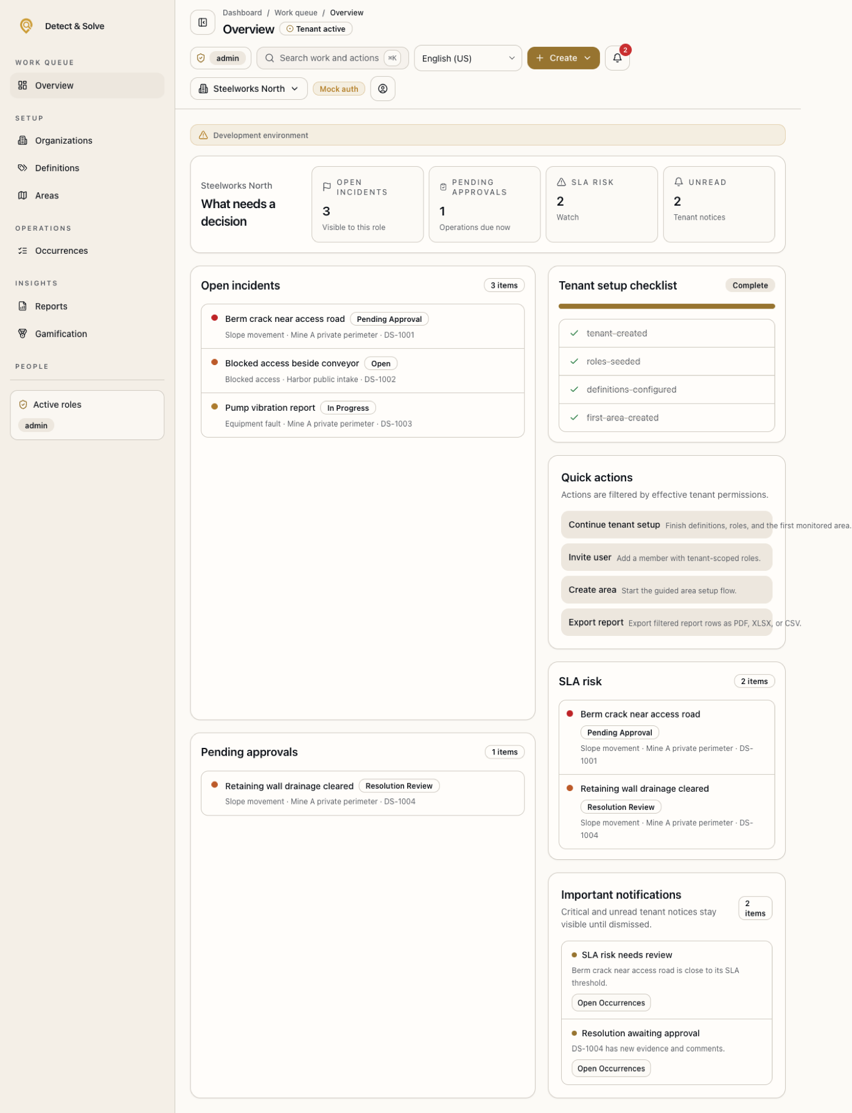The height and width of the screenshot is (1113, 852).
Task: Click the Dashboard breadcrumb link
Action: point(242,13)
